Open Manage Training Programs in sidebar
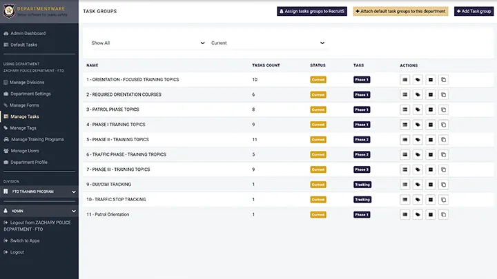This screenshot has height=279, width=497. [37, 139]
